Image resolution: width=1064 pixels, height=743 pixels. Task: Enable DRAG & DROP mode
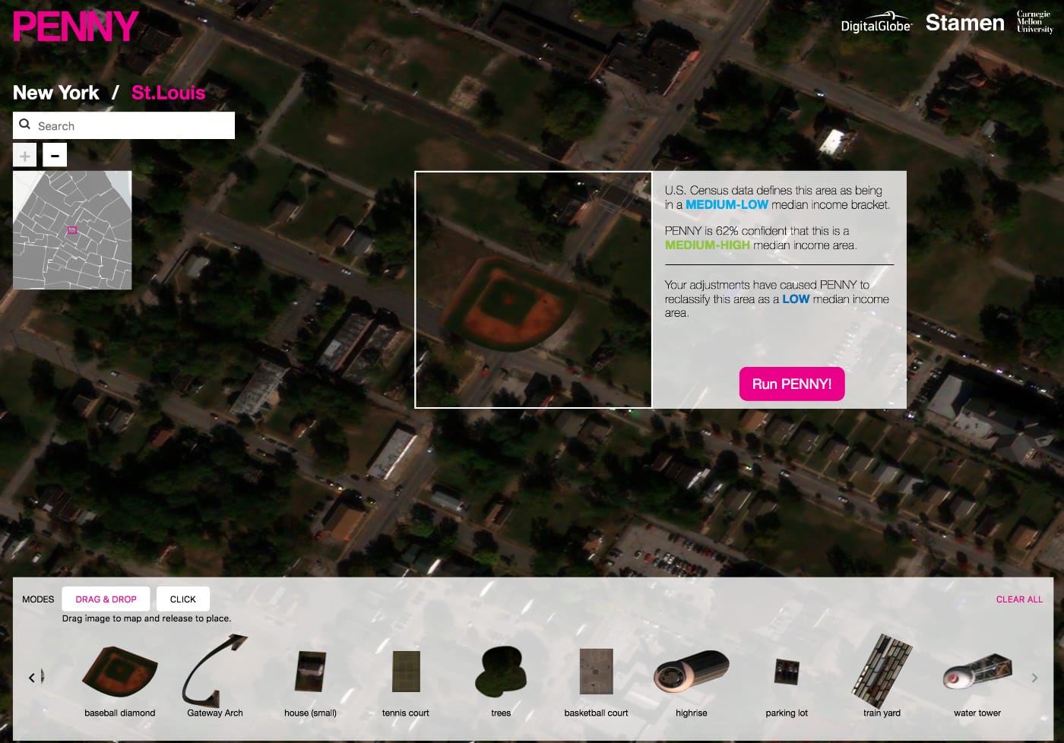point(106,599)
